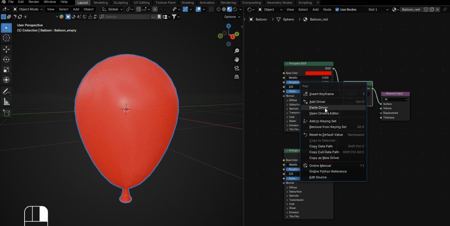Select the Move tool in the viewport toolbar
Image resolution: width=450 pixels, height=226 pixels.
6,49
